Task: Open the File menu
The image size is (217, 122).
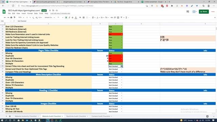Action: click(9, 14)
